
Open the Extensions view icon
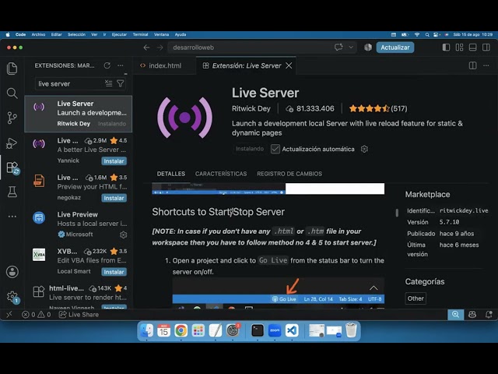[12, 168]
